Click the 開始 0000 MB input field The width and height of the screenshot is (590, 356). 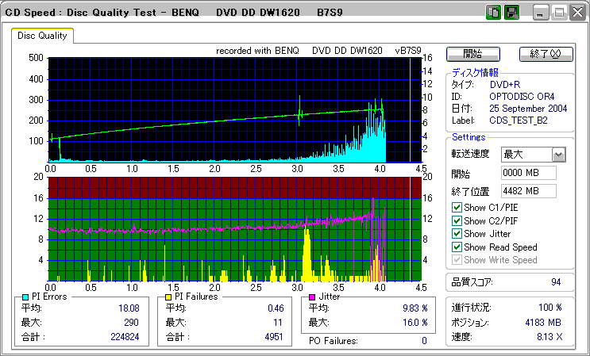(528, 173)
